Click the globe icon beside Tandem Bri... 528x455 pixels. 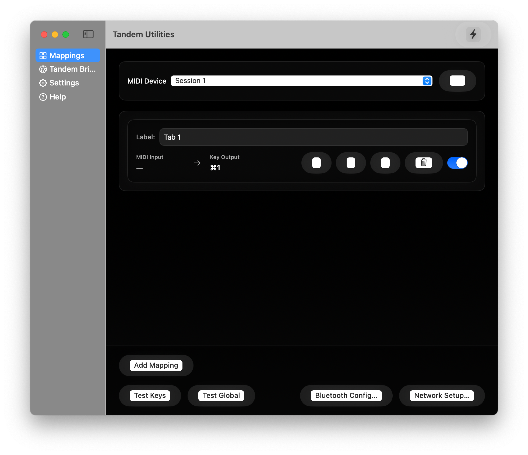43,69
